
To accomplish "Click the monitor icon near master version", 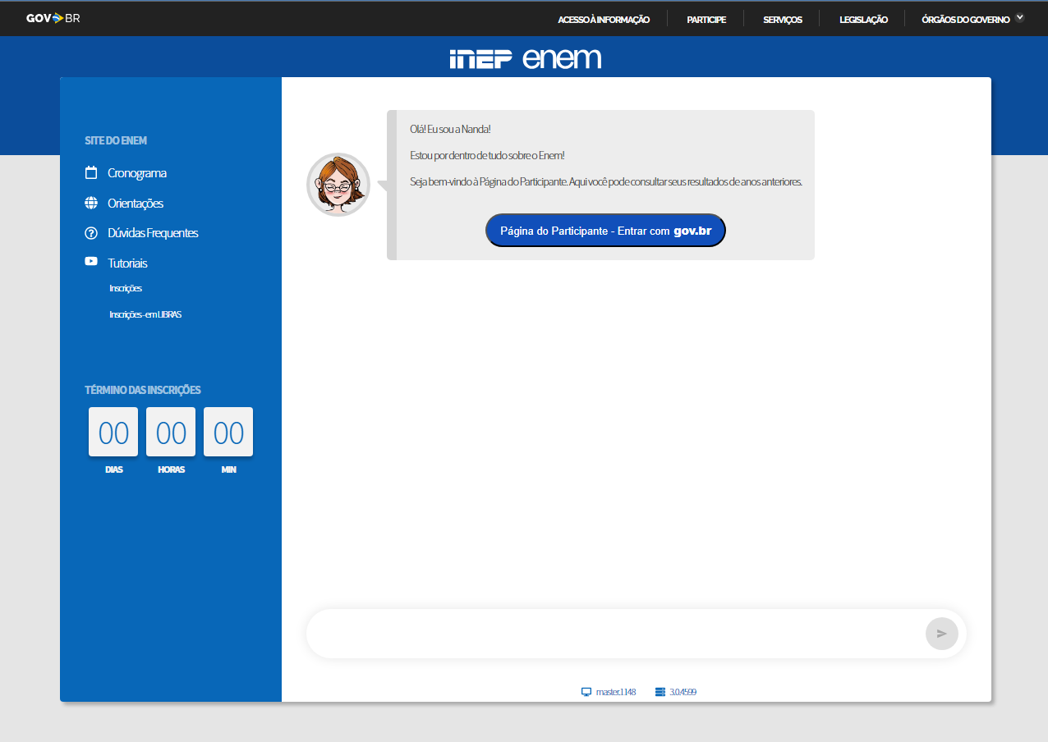I will point(586,692).
